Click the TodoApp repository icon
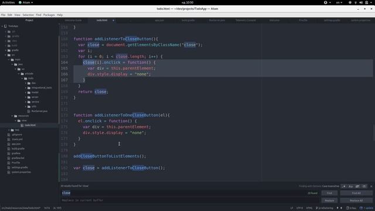Image resolution: width=375 pixels, height=211 pixels. point(5,26)
